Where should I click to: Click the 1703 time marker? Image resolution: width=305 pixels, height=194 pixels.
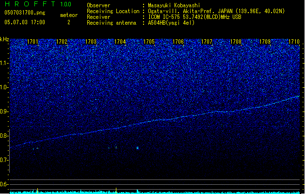[91, 42]
